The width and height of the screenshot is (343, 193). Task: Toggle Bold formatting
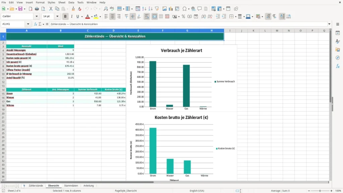(65, 16)
